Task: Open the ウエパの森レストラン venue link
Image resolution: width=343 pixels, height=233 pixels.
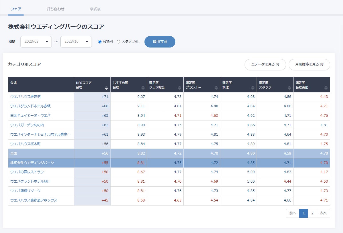Action: click(x=27, y=172)
